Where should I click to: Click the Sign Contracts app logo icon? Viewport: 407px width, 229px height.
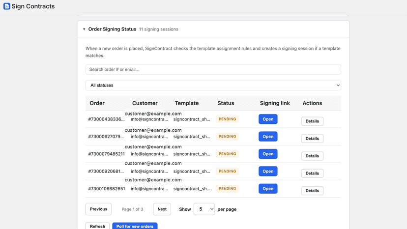click(7, 6)
